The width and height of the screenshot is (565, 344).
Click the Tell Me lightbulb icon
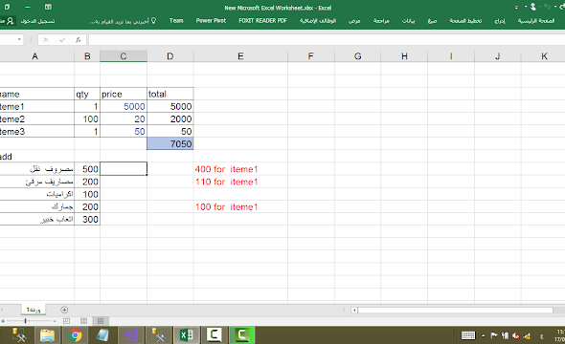click(x=153, y=21)
